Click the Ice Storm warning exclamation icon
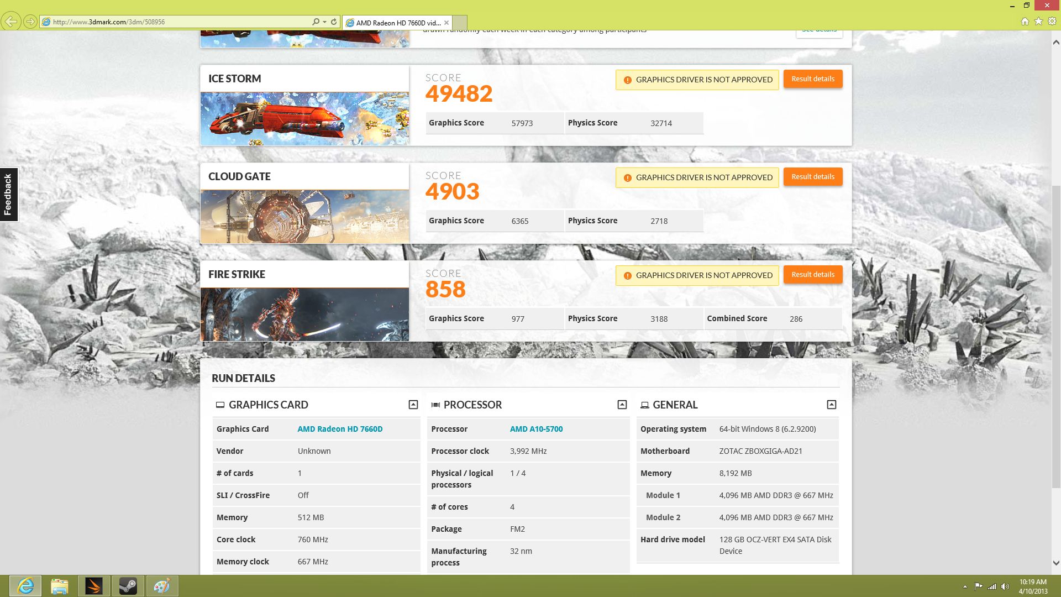 pos(627,80)
